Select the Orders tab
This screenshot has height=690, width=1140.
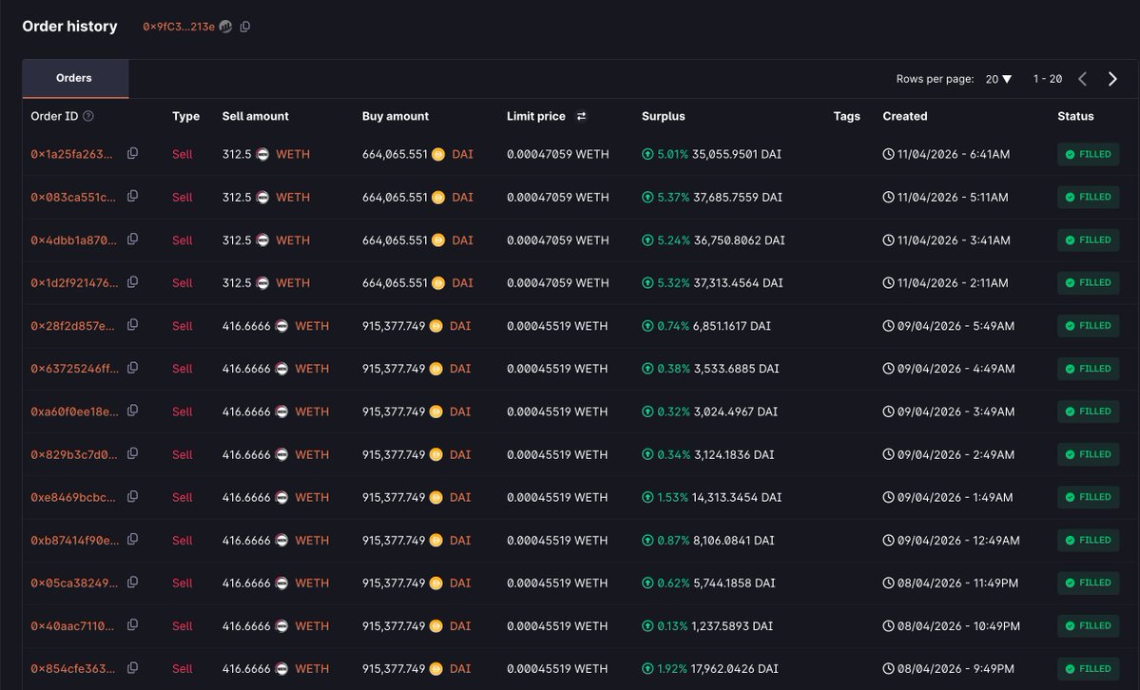click(75, 79)
